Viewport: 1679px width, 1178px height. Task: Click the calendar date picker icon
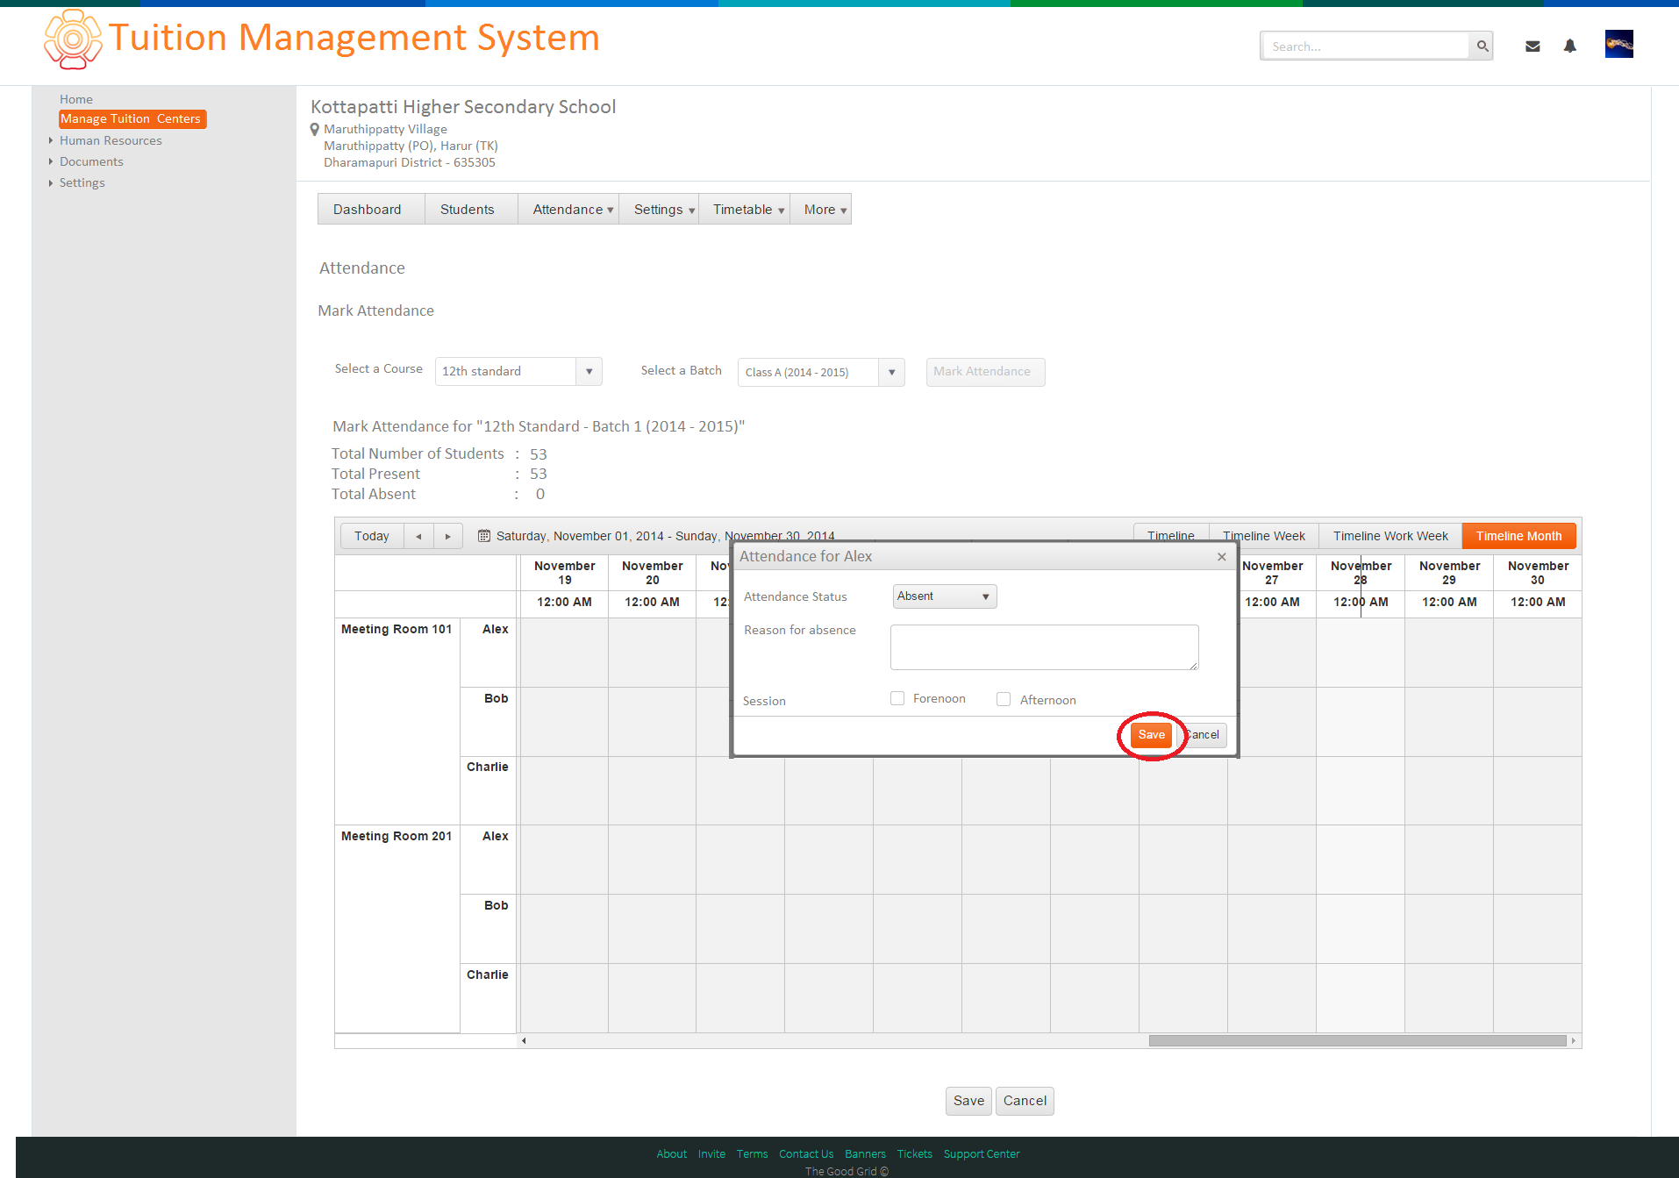(483, 536)
